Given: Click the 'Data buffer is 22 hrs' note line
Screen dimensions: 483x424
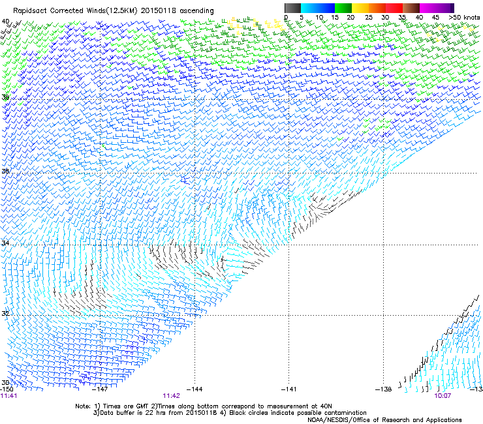Looking at the screenshot, I should 230,413.
